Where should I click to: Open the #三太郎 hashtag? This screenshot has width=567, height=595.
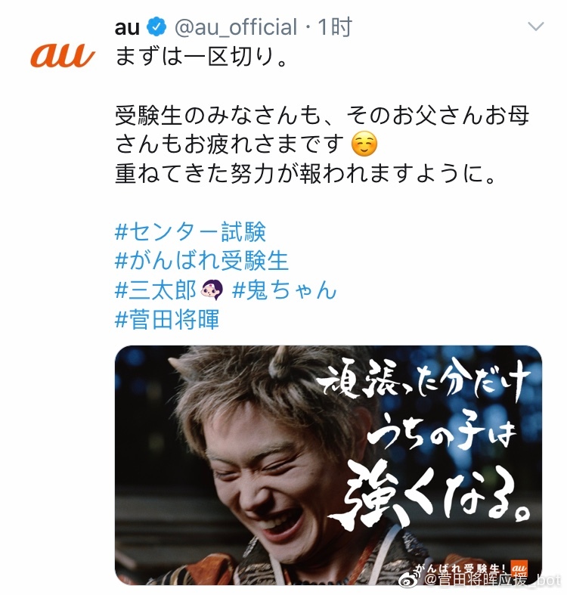coord(155,290)
